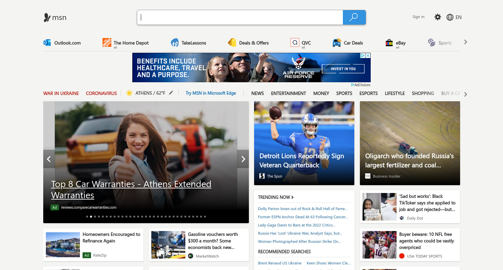Click Try MSN in Microsoft Edge link
The width and height of the screenshot is (503, 270).
[x=211, y=93]
